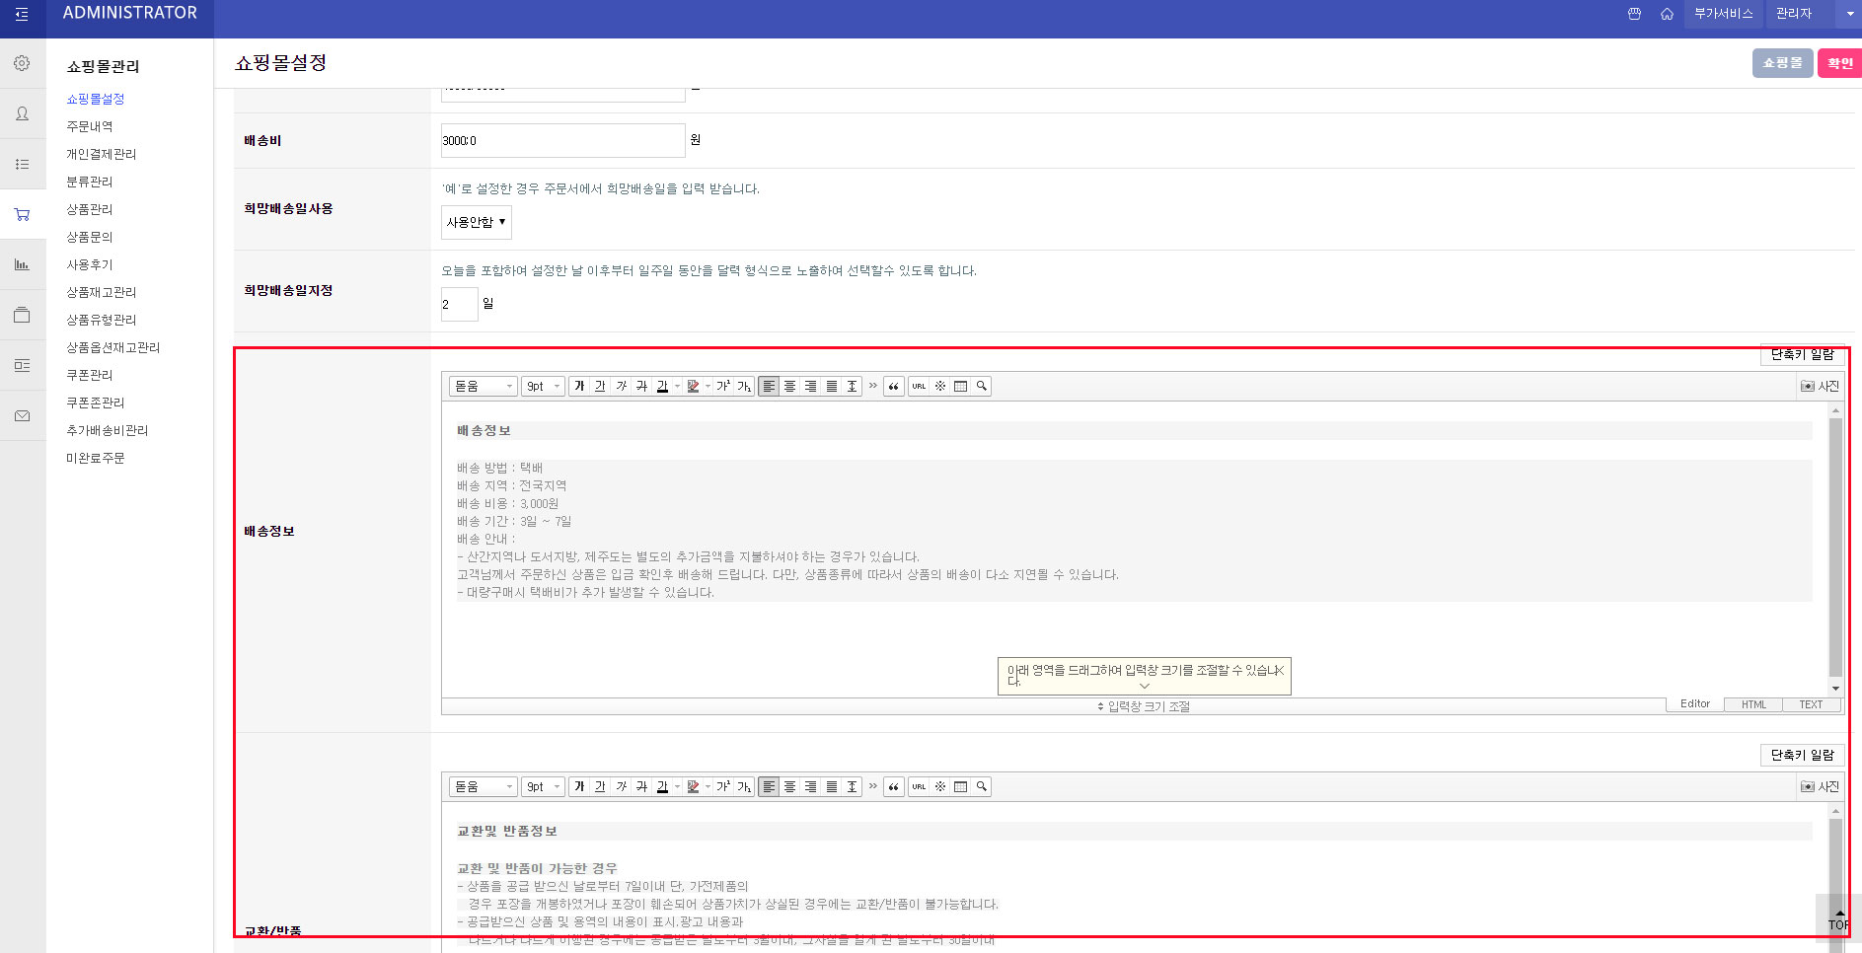1862x953 pixels.
Task: Align text left in 배송정보 editor
Action: pos(769,386)
